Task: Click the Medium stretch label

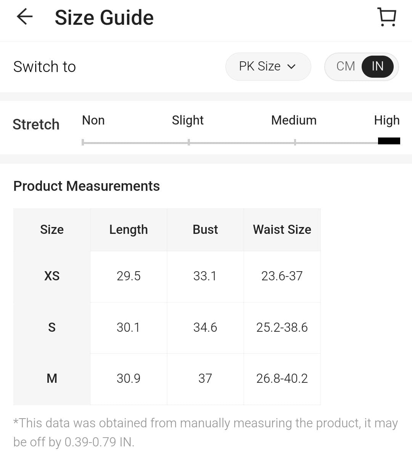Action: 294,120
